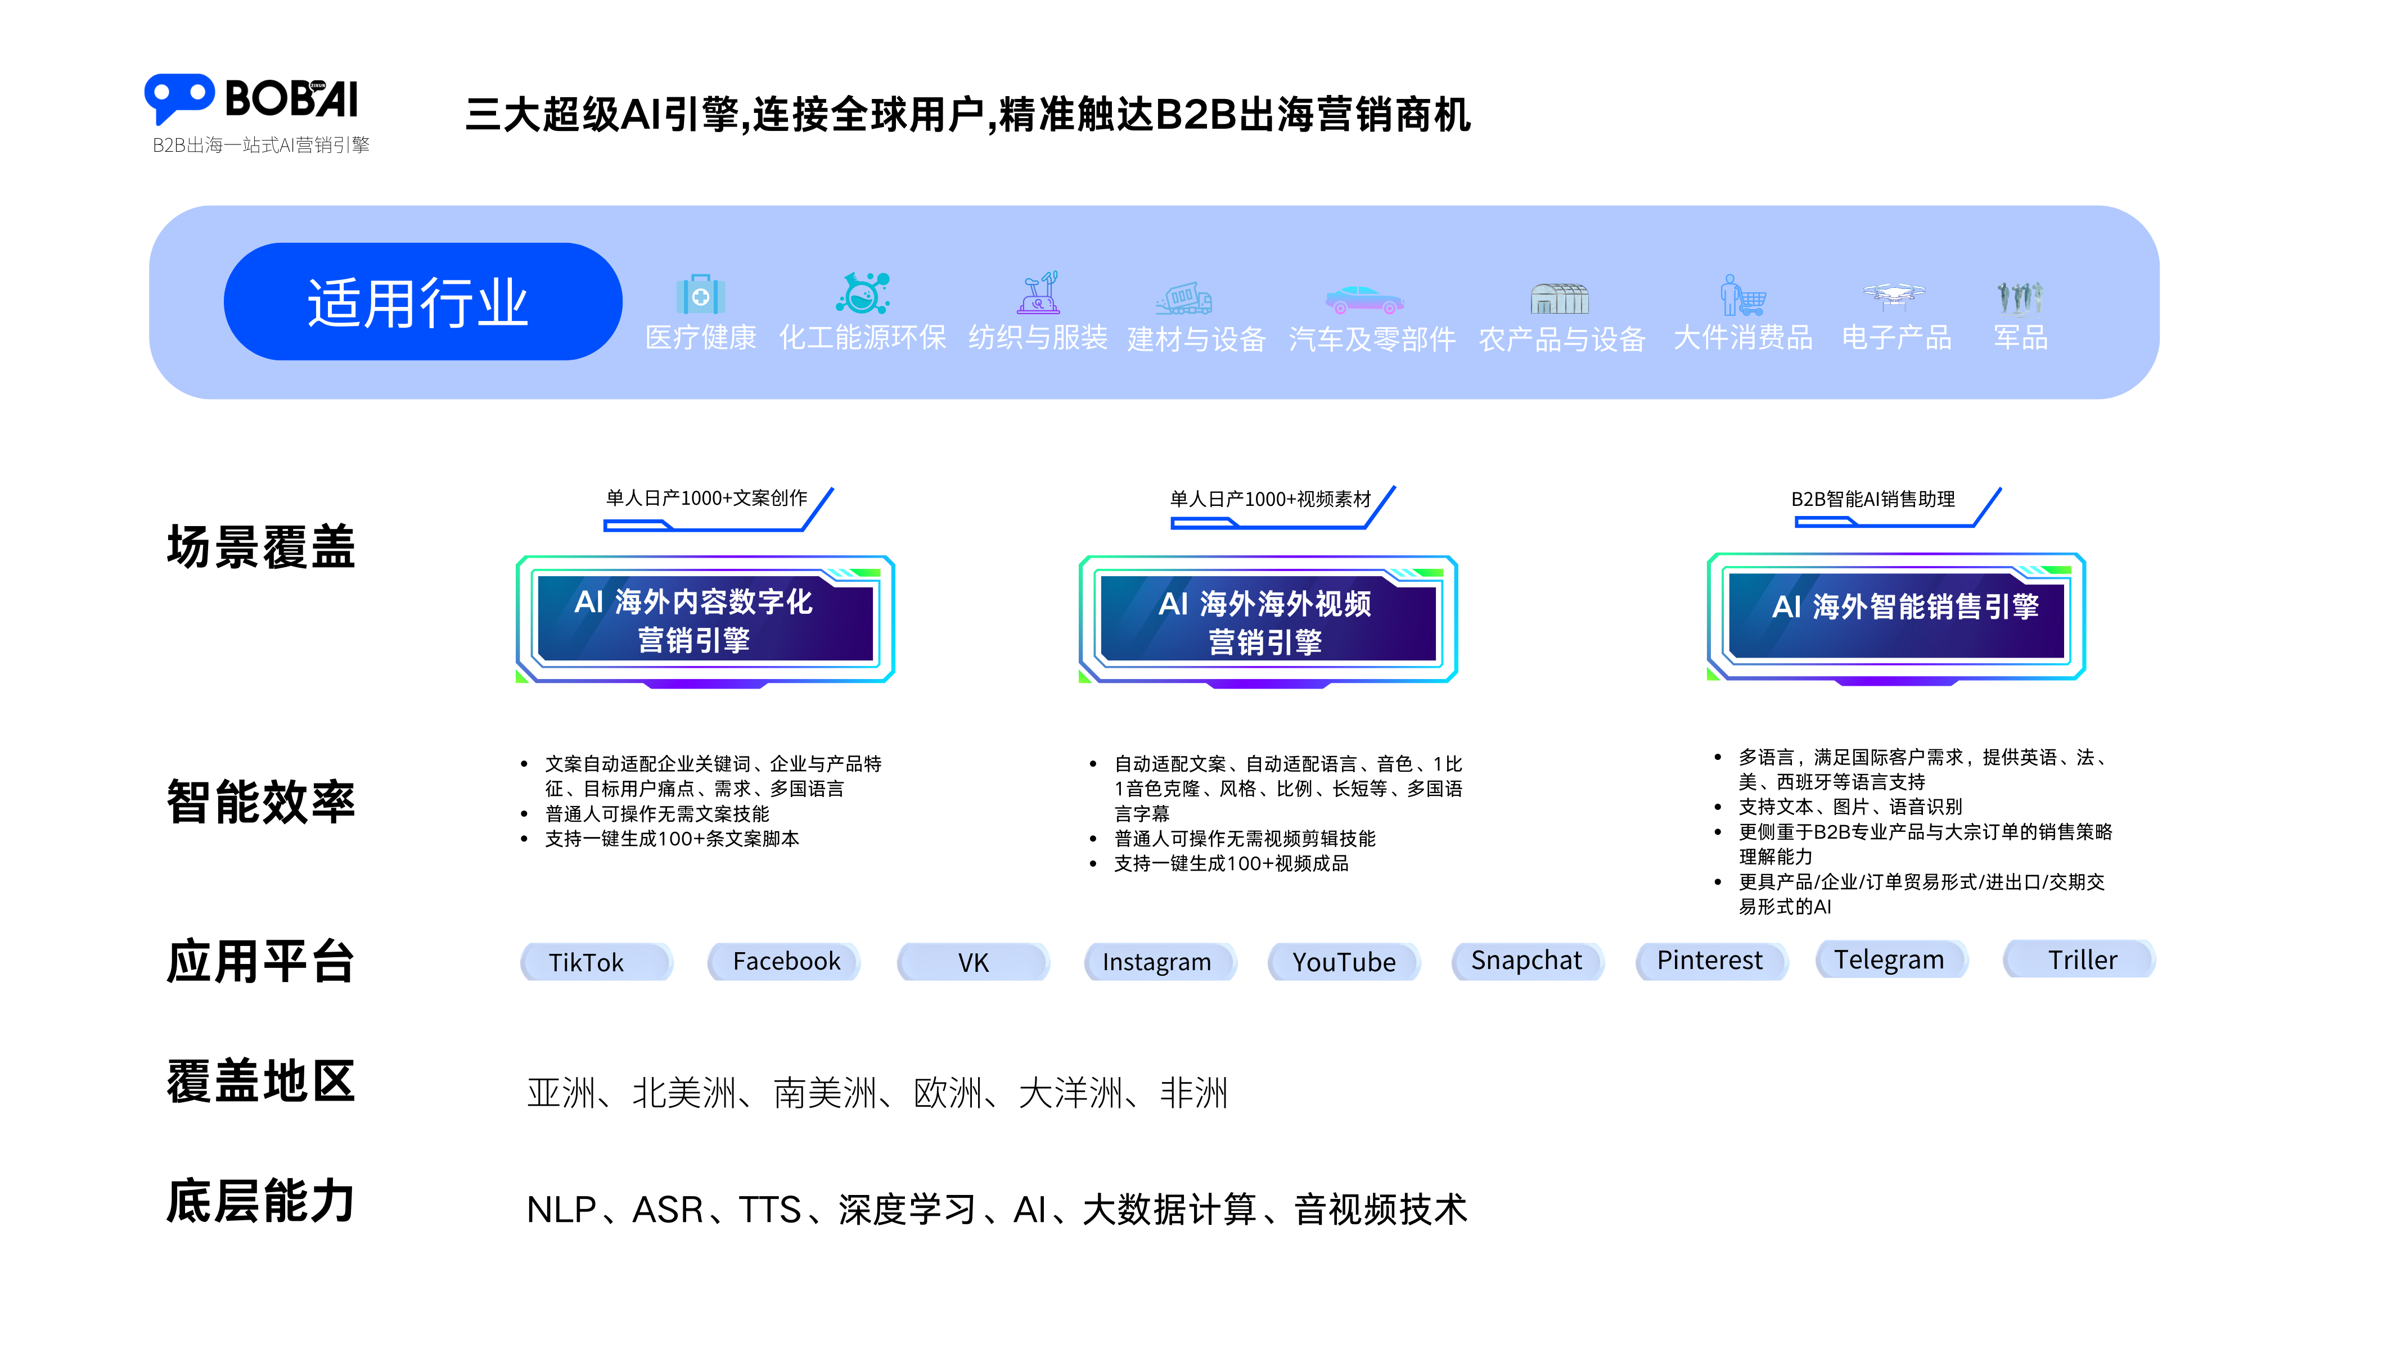Click the 军品 industry label
Image resolution: width=2401 pixels, height=1349 pixels.
pyautogui.click(x=2021, y=337)
